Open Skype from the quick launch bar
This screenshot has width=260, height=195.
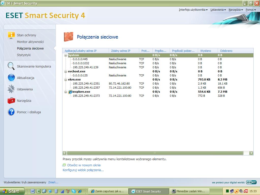pyautogui.click(x=74, y=191)
